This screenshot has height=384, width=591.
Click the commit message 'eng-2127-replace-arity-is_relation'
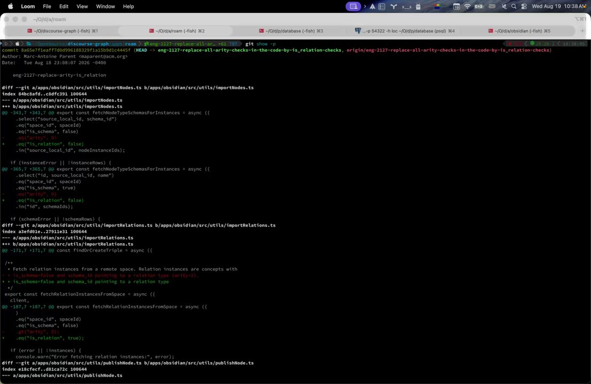59,75
